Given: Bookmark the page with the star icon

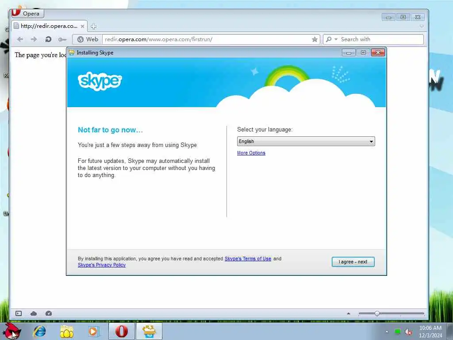Looking at the screenshot, I should 315,39.
